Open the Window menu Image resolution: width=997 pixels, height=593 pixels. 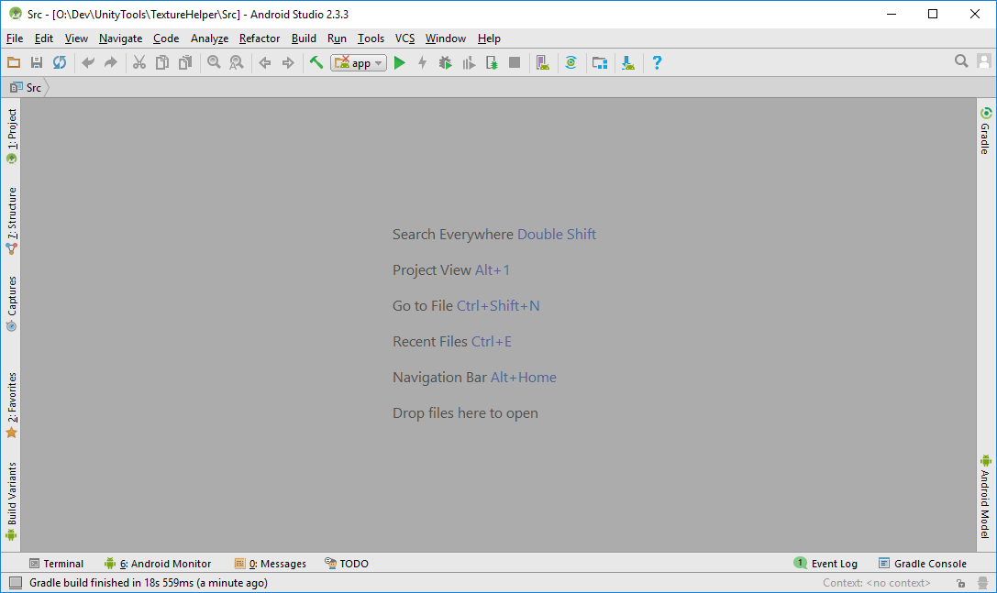click(x=446, y=38)
